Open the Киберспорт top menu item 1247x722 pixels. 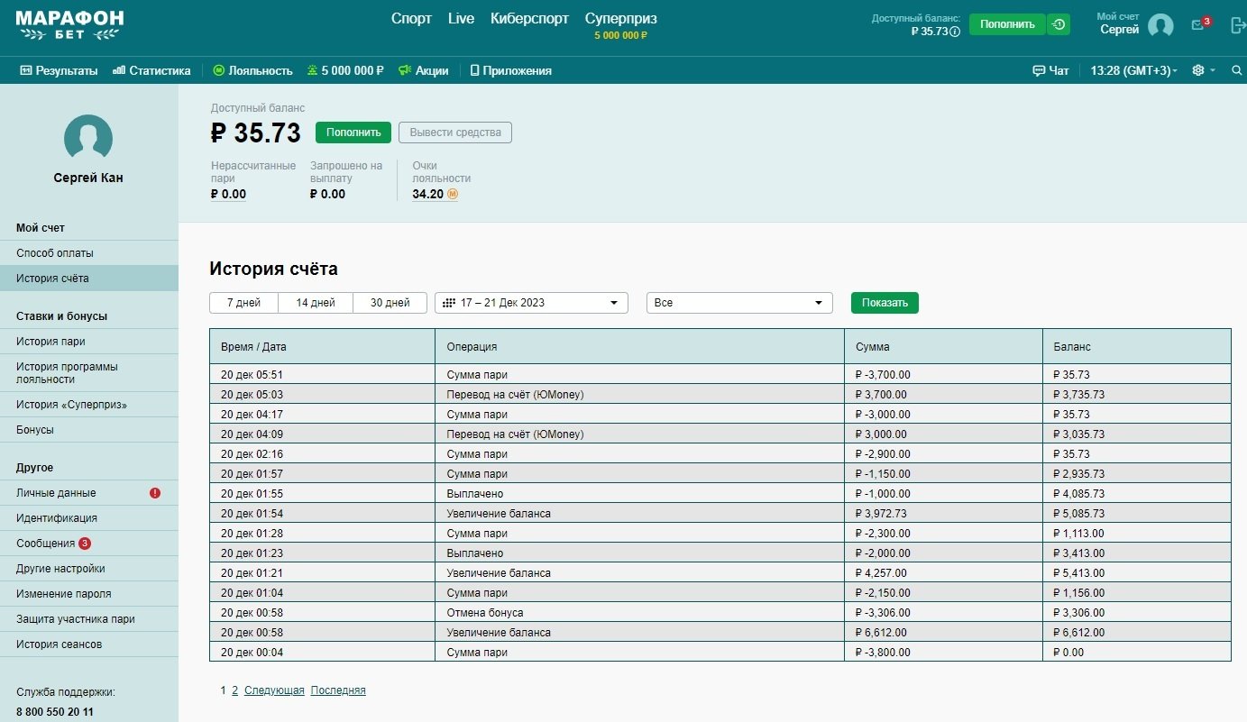(529, 19)
